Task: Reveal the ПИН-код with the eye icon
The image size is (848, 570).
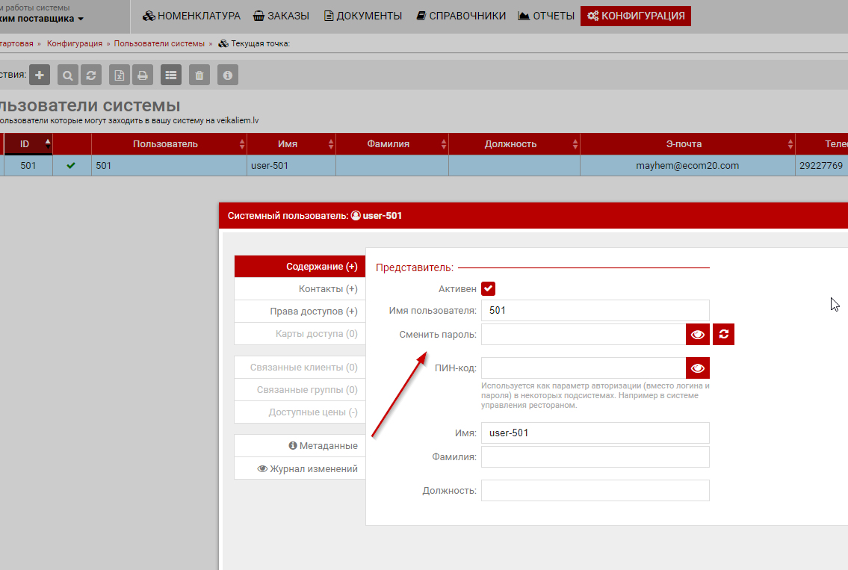Action: click(698, 368)
